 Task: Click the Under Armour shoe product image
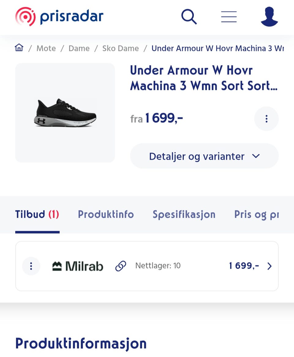tap(65, 113)
